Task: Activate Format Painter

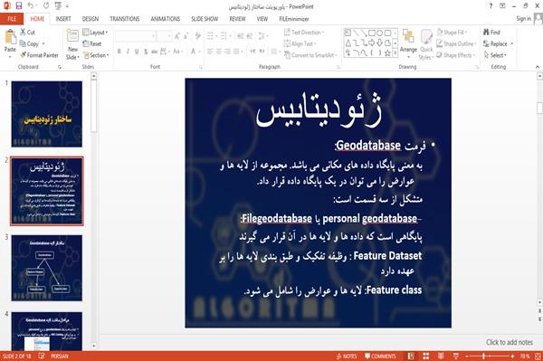Action: (39, 55)
